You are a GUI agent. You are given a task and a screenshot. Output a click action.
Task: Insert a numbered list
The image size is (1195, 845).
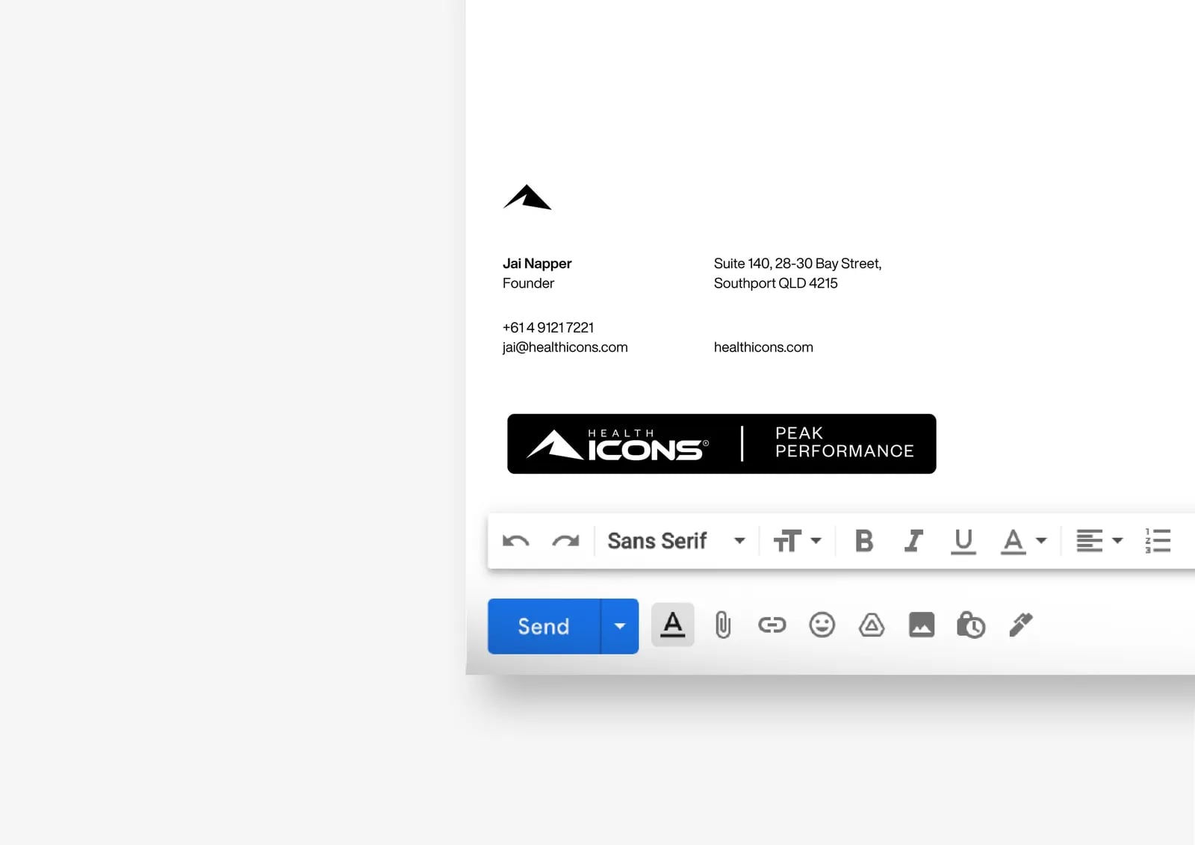pos(1158,541)
